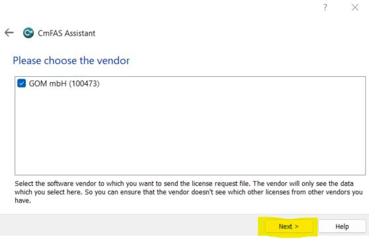Dismiss the wizard with the X icon
This screenshot has width=369, height=239.
[x=355, y=7]
